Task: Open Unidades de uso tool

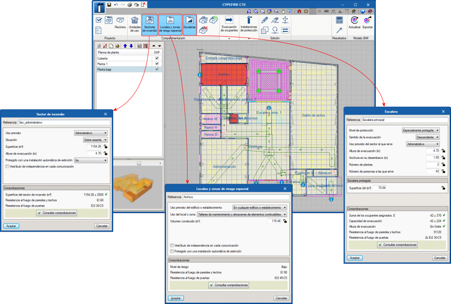Action: point(135,24)
